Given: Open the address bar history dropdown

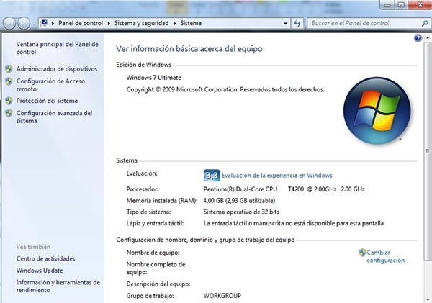Looking at the screenshot, I should 285,24.
